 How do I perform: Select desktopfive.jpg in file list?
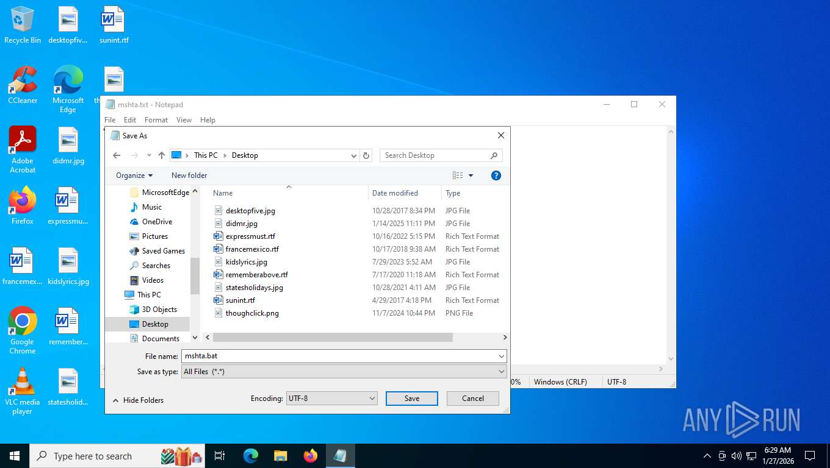[250, 211]
